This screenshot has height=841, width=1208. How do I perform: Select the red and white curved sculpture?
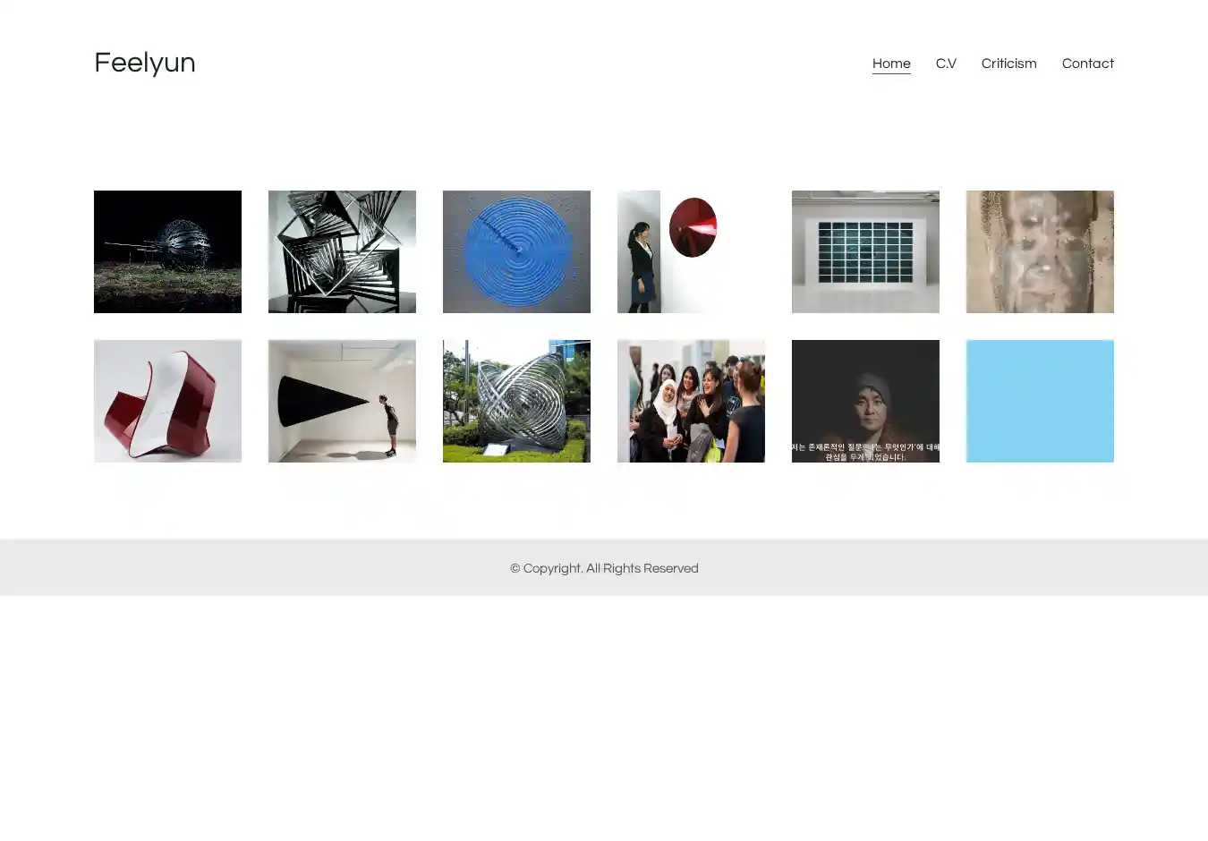pyautogui.click(x=167, y=401)
